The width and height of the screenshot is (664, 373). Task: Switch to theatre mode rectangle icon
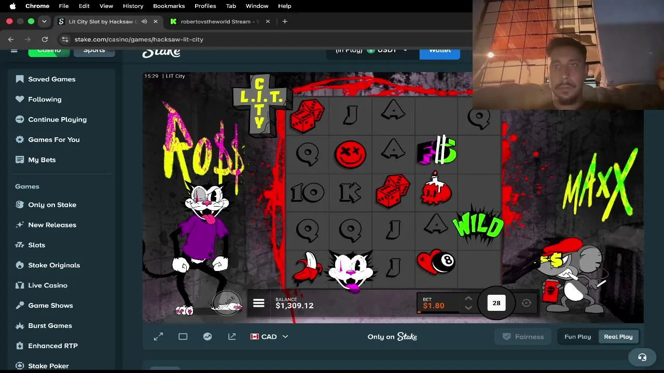(x=183, y=337)
